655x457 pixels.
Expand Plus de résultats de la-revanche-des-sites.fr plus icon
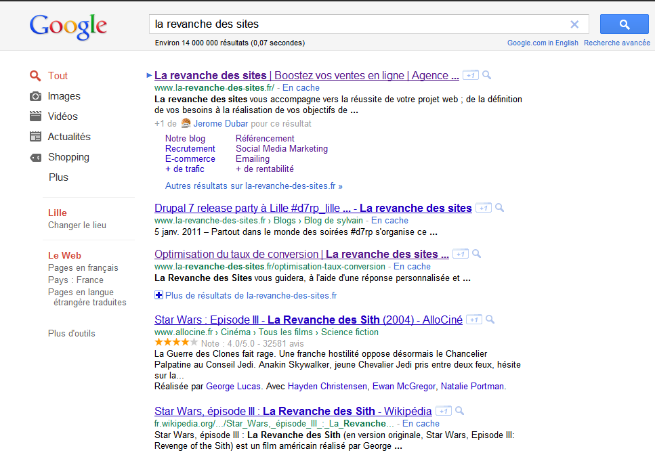(159, 295)
